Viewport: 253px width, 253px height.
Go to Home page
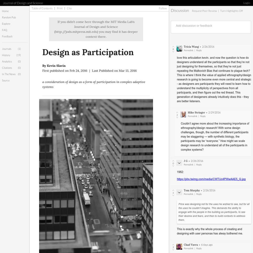pyautogui.click(x=5, y=11)
